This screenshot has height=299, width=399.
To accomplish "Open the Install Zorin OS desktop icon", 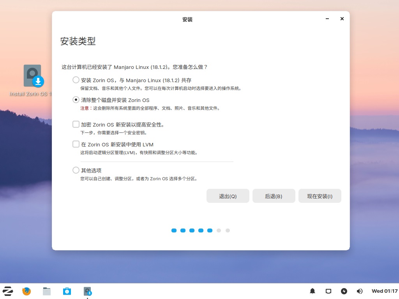I will (x=32, y=76).
